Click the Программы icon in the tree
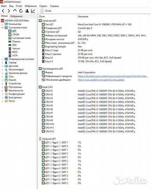This screenshot has width=151, height=189. click(x=6, y=87)
